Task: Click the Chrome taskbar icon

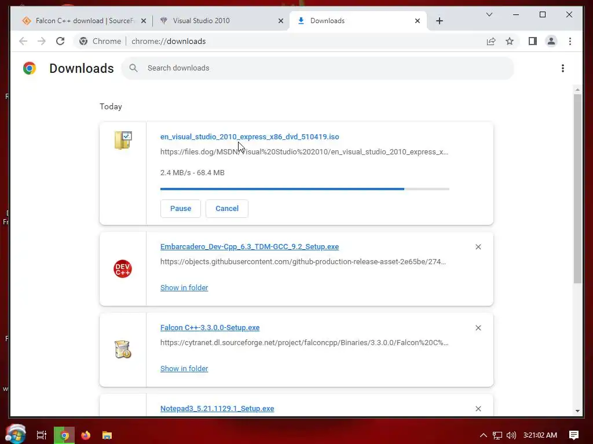Action: click(64, 435)
